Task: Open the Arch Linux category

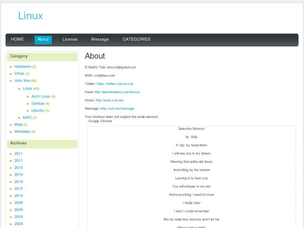Action: [x=41, y=97]
